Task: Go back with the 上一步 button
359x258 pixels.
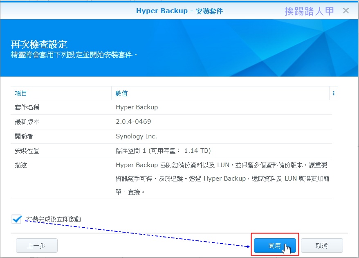Action: (x=37, y=245)
